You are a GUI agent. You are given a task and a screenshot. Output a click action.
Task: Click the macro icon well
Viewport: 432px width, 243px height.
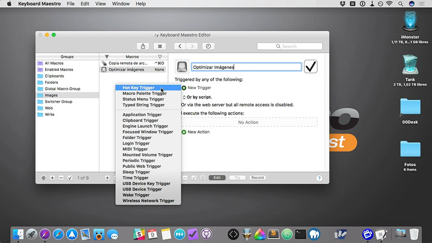[182, 67]
